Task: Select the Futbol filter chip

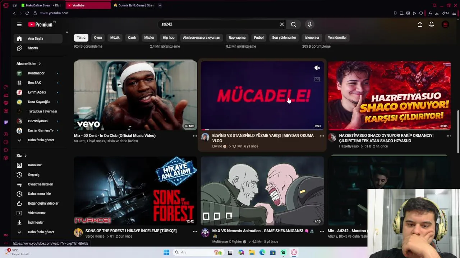Action: [259, 37]
